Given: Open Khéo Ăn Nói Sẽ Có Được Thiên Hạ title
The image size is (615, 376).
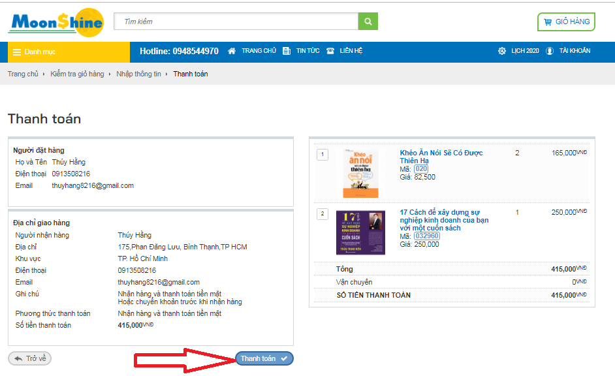Looking at the screenshot, I should (441, 157).
